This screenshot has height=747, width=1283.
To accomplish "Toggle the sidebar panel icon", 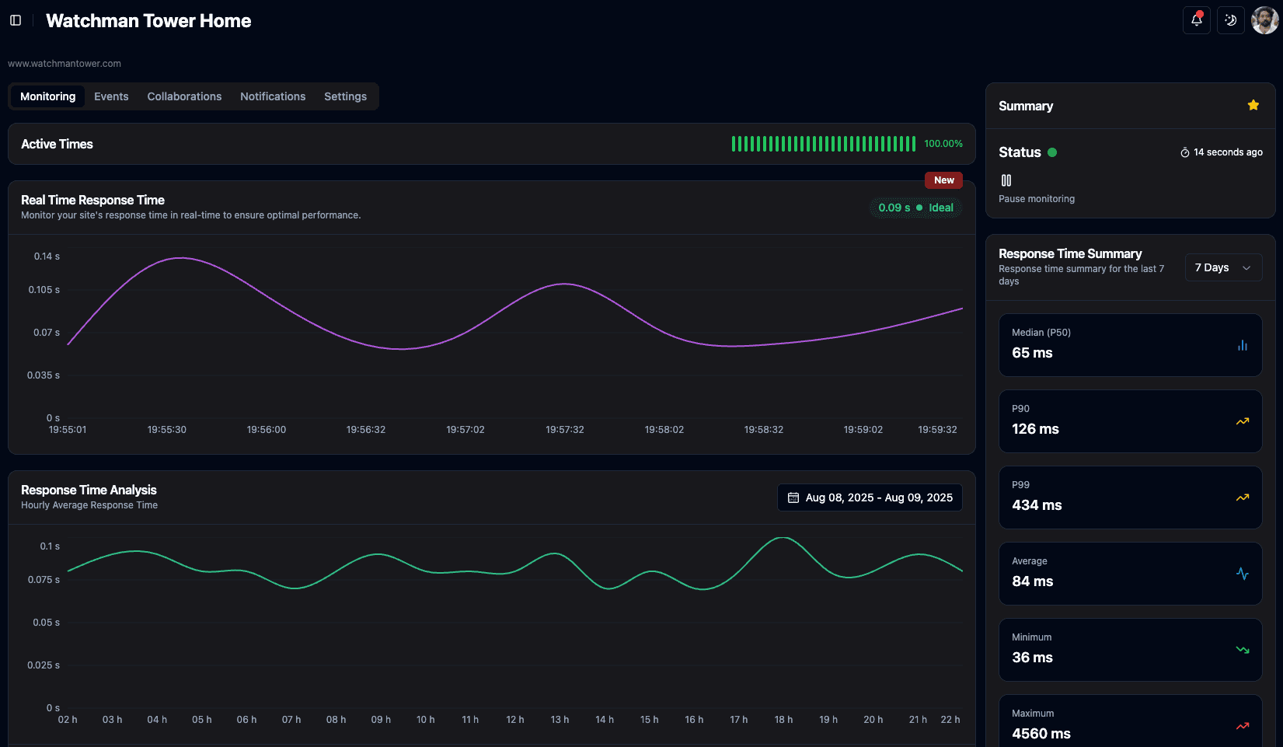I will [x=16, y=20].
